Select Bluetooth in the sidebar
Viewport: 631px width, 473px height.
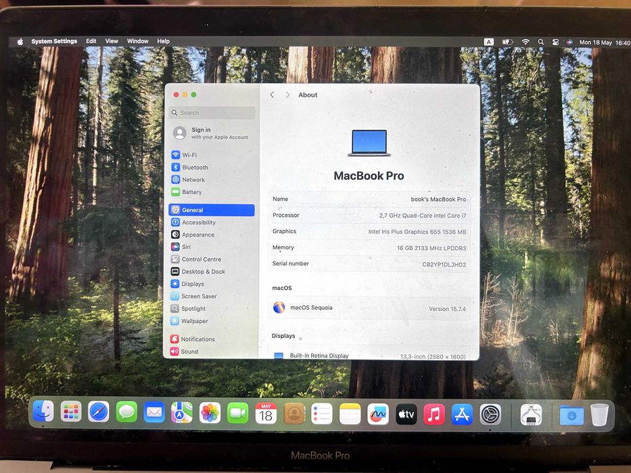(x=212, y=168)
